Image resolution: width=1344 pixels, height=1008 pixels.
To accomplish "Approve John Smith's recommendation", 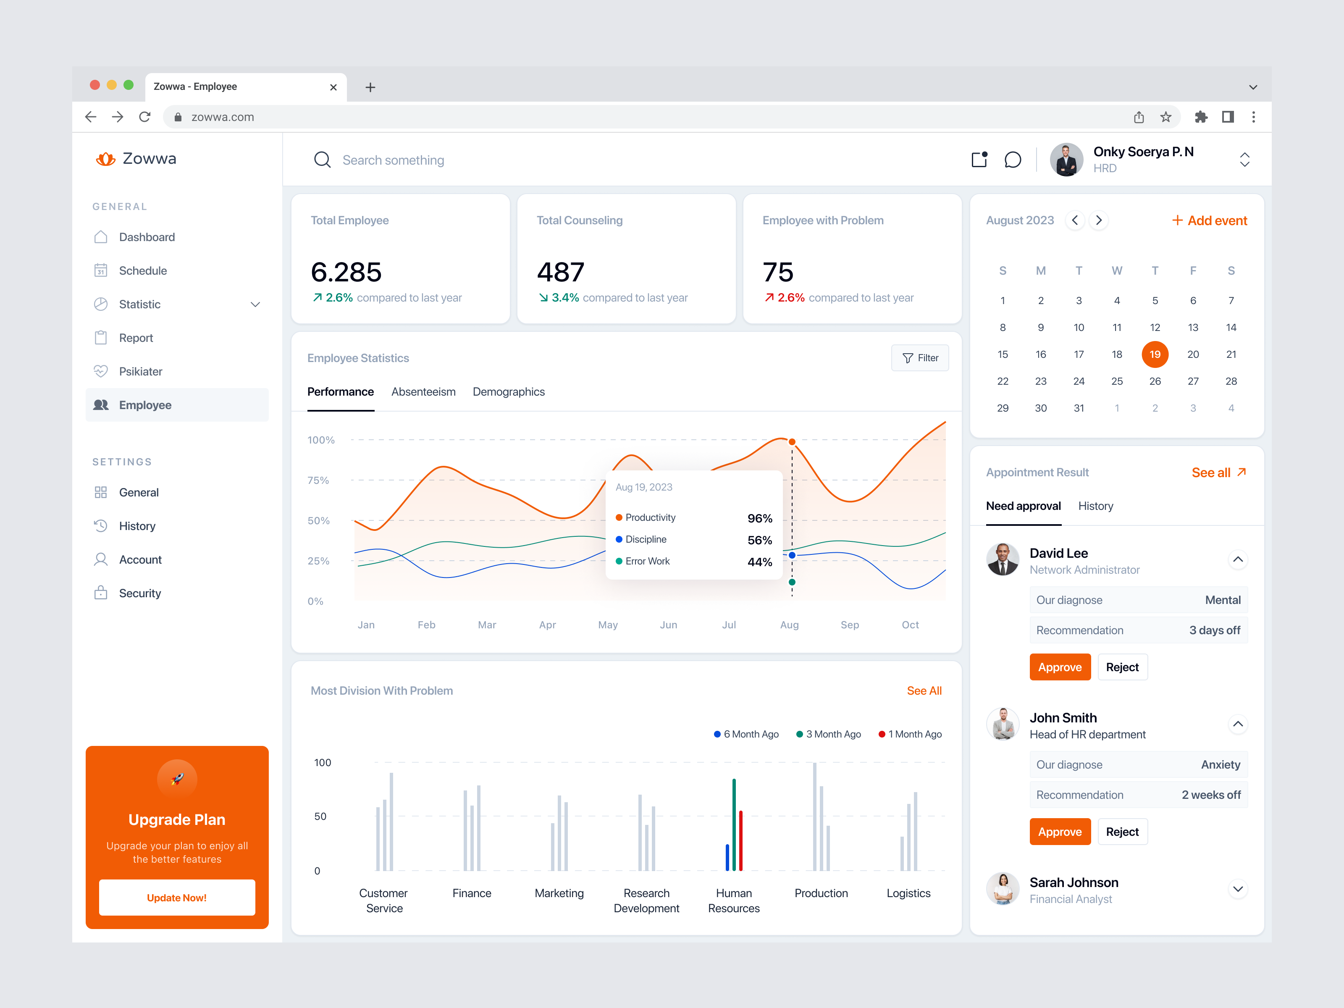I will pos(1060,831).
